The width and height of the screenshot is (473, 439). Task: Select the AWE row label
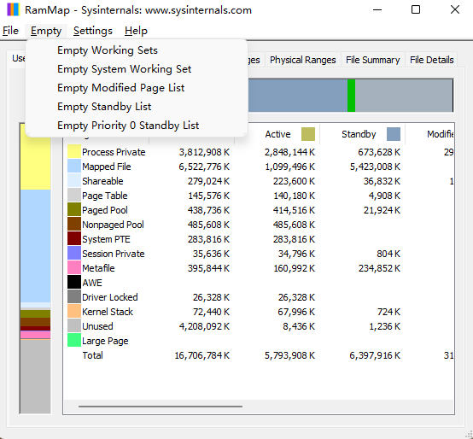pos(92,283)
